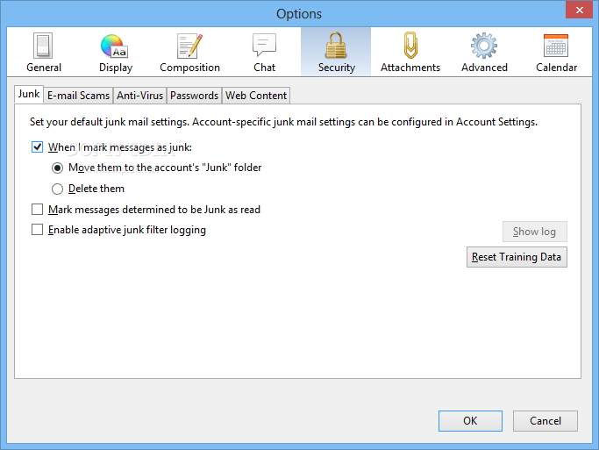Select Move them to account's Junk folder
The height and width of the screenshot is (450, 599).
point(57,168)
